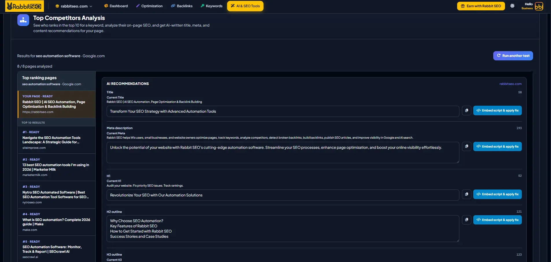
Task: Click the Optimization pencil icon
Action: tap(138, 6)
